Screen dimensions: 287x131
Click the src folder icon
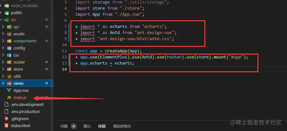[7, 20]
